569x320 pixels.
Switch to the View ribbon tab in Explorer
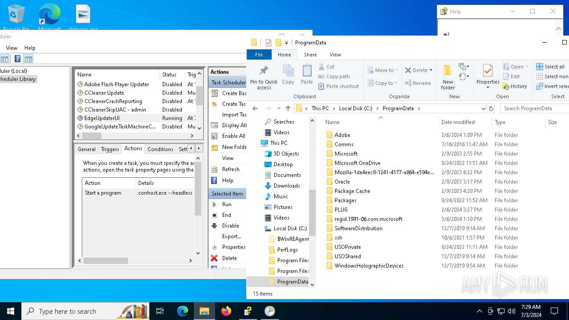(x=335, y=55)
